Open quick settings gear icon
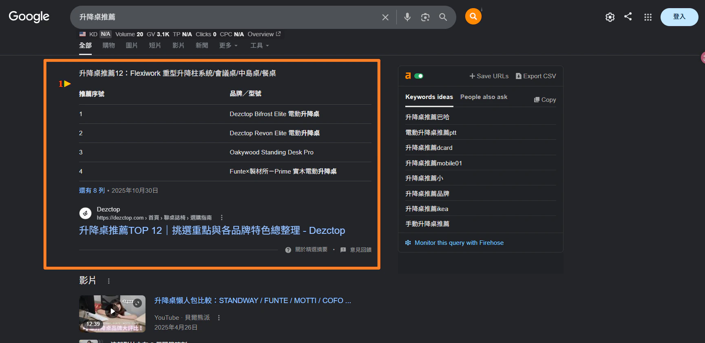 tap(610, 17)
